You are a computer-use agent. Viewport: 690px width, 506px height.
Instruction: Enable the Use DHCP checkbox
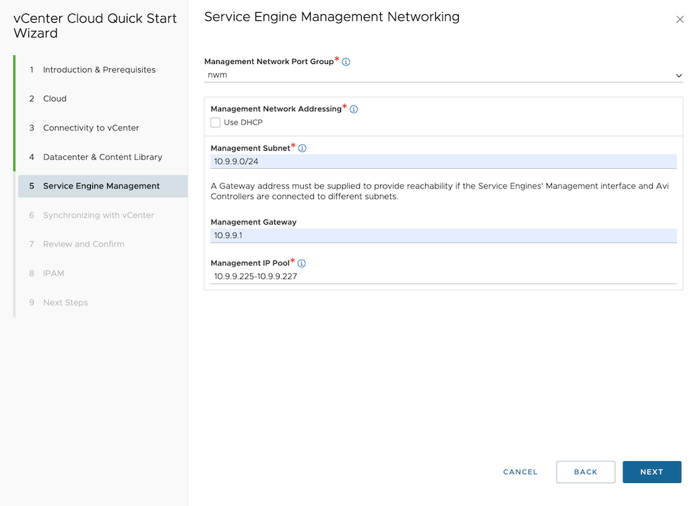[216, 122]
